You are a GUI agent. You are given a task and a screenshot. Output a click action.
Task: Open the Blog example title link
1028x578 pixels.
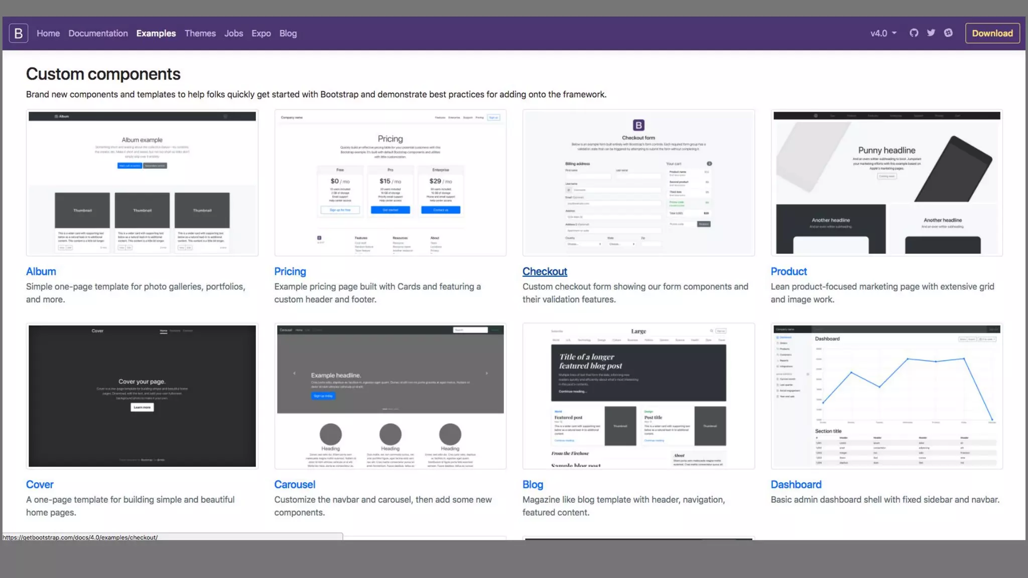click(x=533, y=485)
